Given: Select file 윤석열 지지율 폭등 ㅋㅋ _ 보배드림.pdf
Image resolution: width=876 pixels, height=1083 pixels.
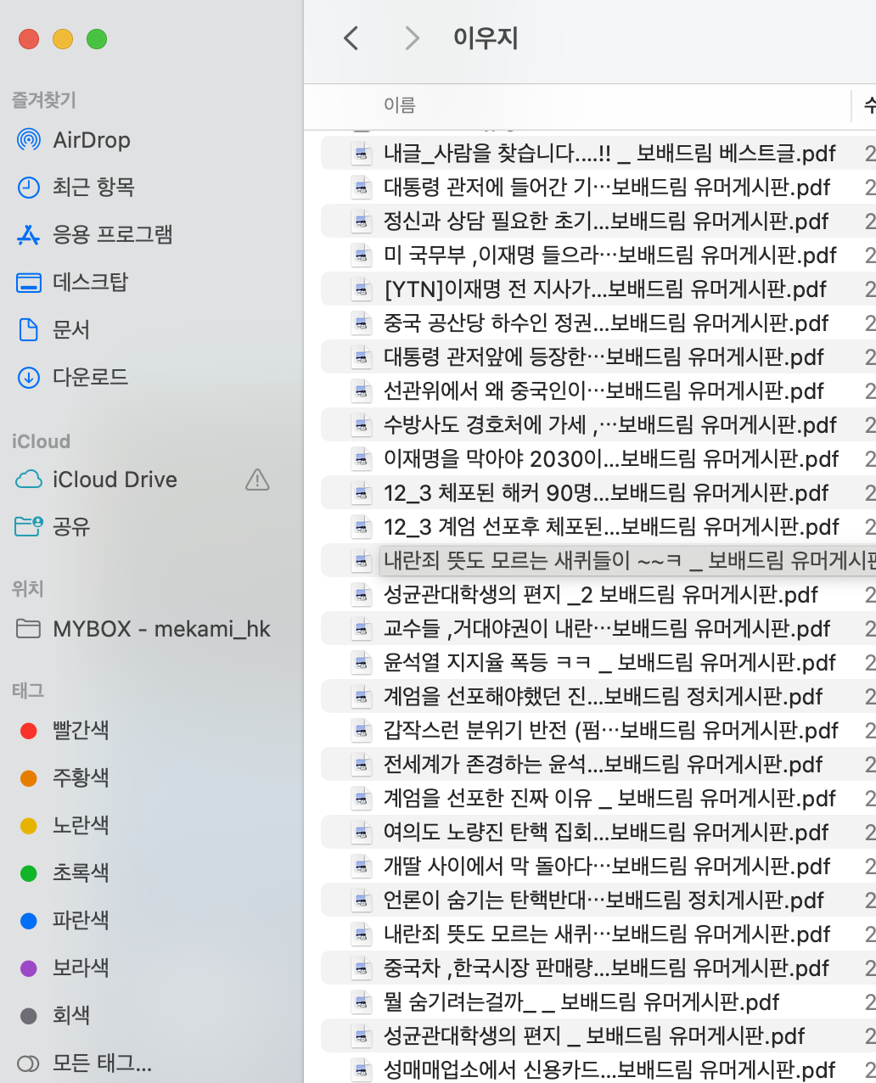Looking at the screenshot, I should point(610,663).
